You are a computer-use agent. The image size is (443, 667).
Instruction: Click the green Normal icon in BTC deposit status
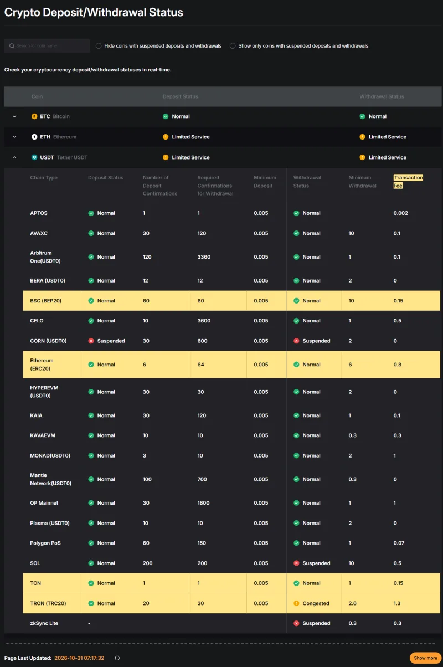(166, 116)
